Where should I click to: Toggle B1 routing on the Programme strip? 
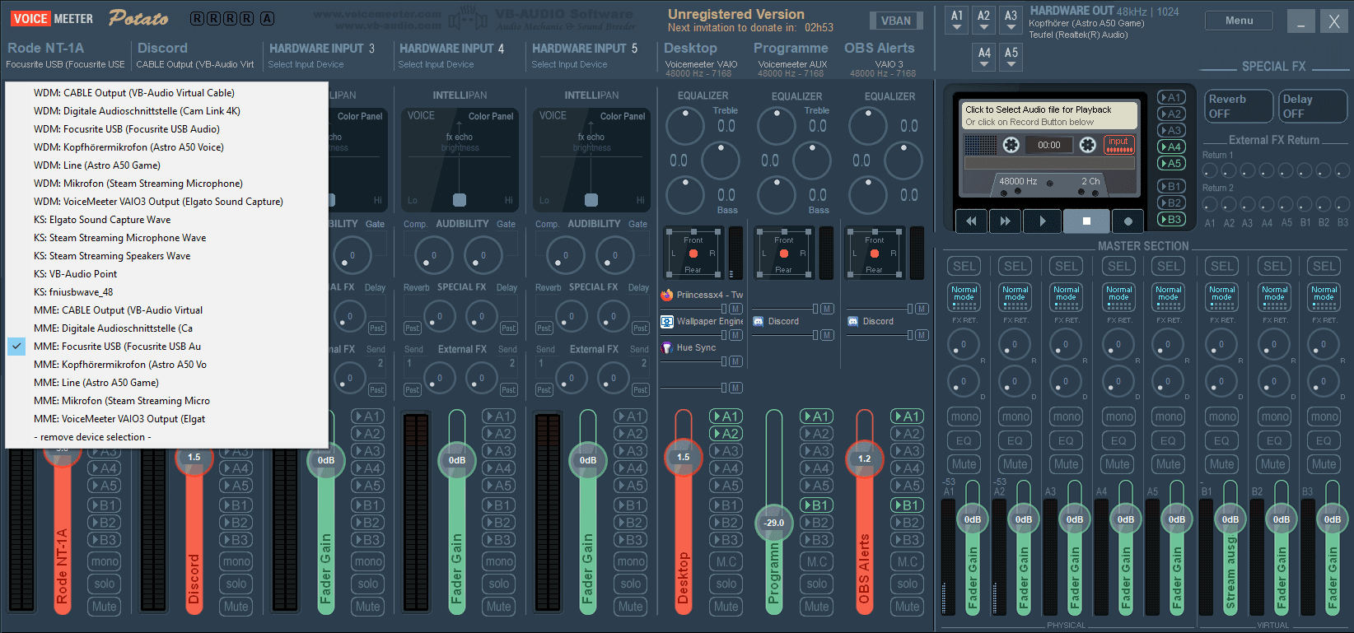(816, 505)
